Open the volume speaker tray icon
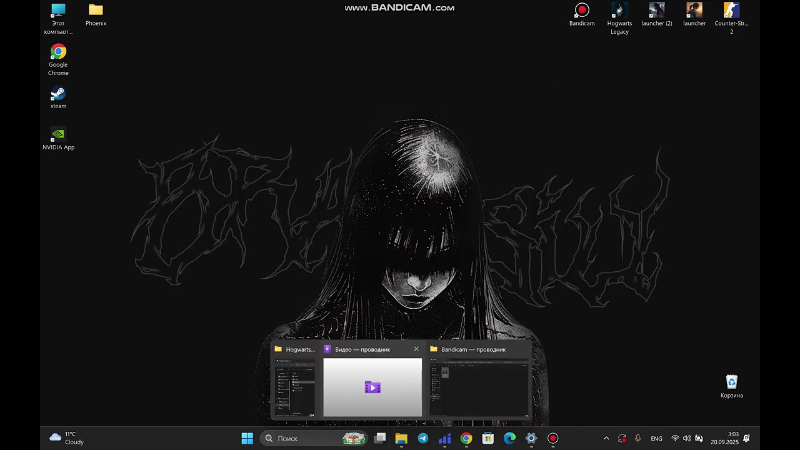This screenshot has width=800, height=450. click(x=687, y=439)
